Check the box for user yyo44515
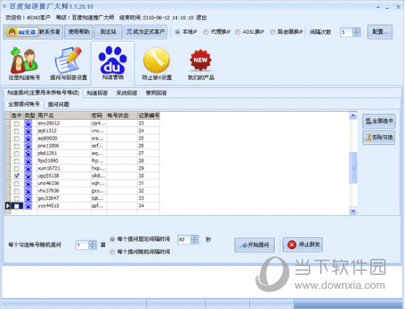 click(17, 206)
